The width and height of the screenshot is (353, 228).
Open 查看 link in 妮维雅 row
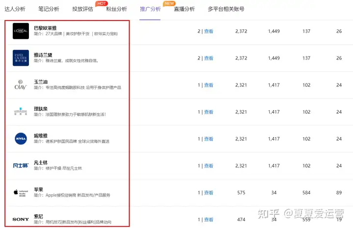point(208,139)
